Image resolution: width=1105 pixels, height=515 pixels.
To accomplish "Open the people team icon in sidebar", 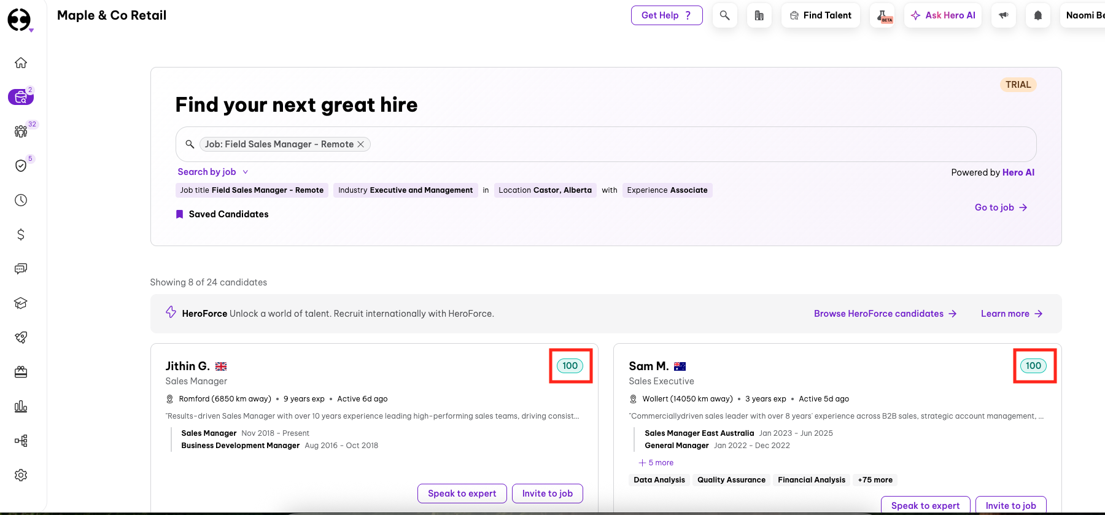I will coord(21,131).
